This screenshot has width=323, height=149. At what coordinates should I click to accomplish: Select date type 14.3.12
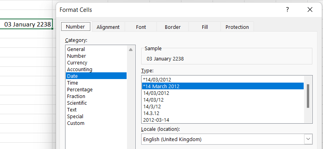pos(223,113)
